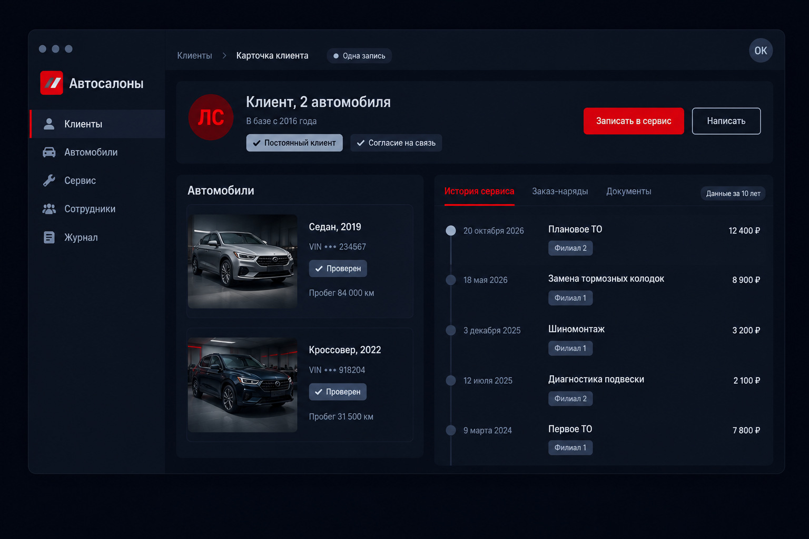Click the Проверен badge on Седан, 2019

pyautogui.click(x=338, y=268)
